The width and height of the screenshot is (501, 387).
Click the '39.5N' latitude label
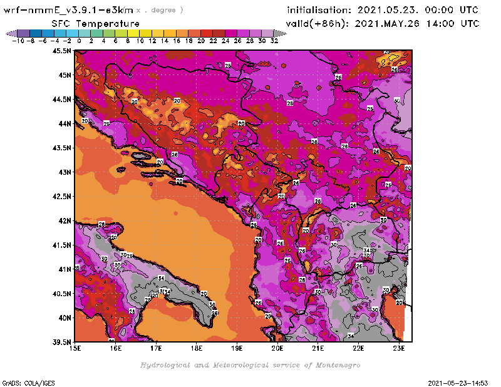pos(61,343)
